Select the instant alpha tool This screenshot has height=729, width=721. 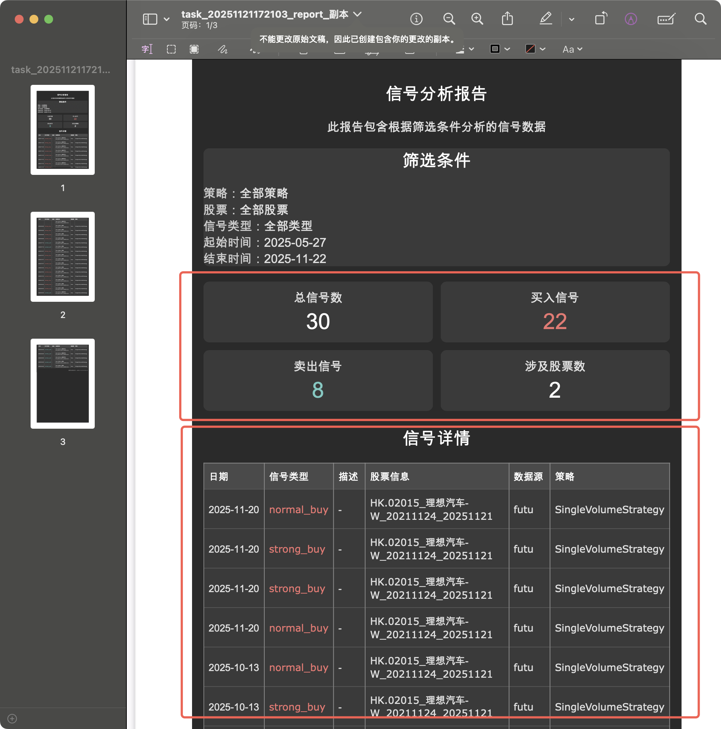click(x=194, y=49)
